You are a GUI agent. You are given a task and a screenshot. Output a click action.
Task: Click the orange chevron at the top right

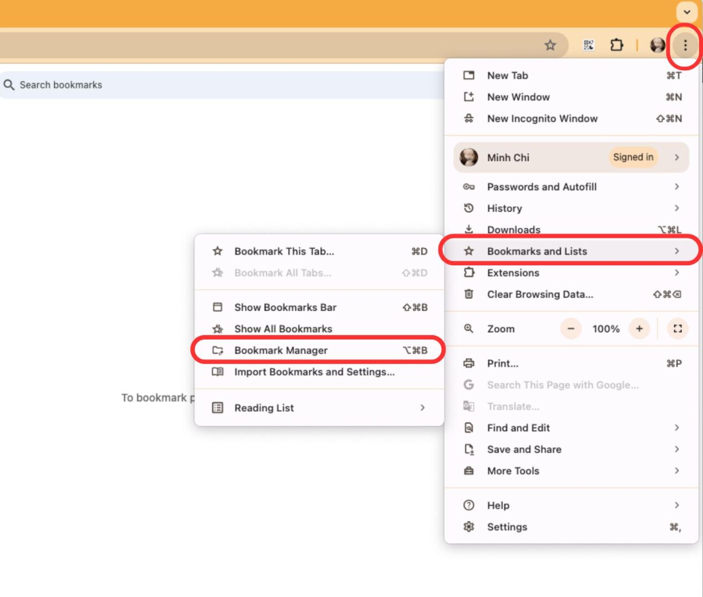686,12
